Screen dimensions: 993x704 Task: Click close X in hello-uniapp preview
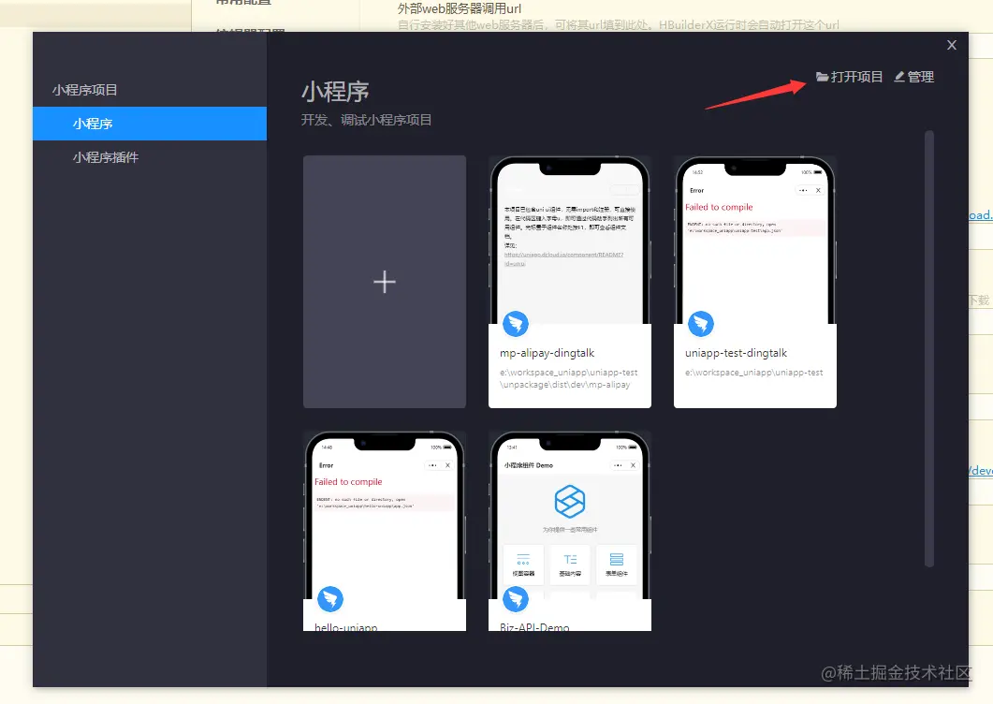(447, 465)
